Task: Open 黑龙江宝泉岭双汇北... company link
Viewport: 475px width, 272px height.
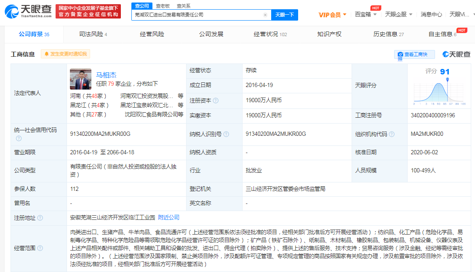Action: point(147,105)
